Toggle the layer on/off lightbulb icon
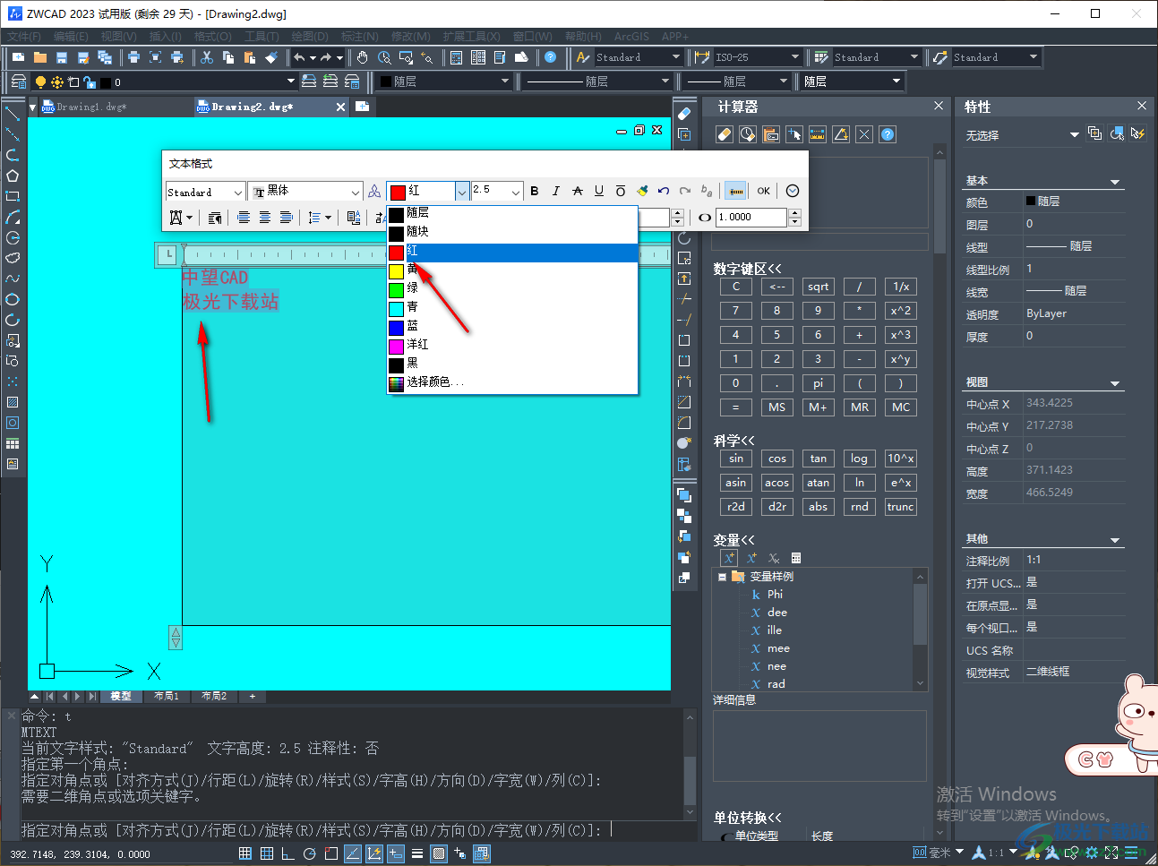Screen dimensions: 1158x866 (40, 81)
